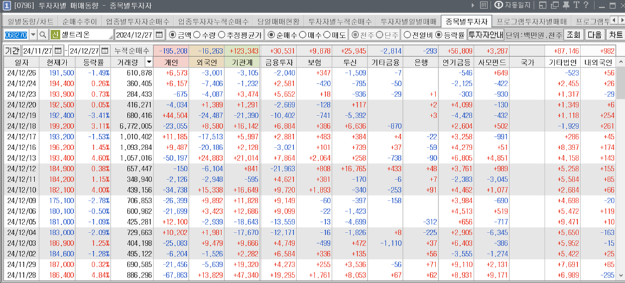Open the 투자자별일별매매 tab
The image size is (625, 283).
click(409, 21)
